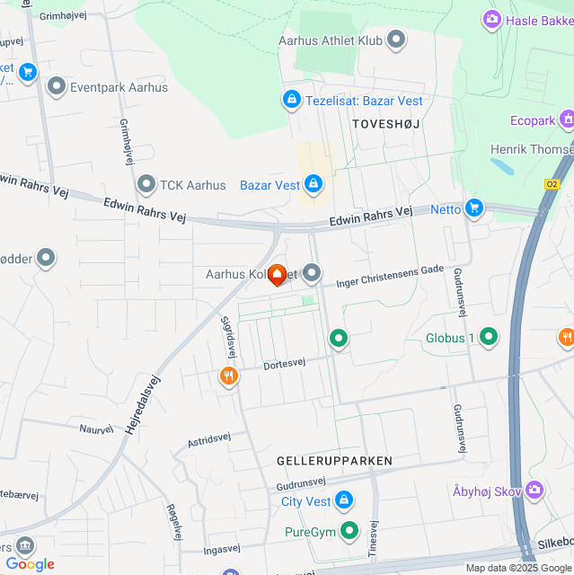Click the Aarhus Athlet Klub pin
Image resolution: width=574 pixels, height=575 pixels.
[396, 40]
